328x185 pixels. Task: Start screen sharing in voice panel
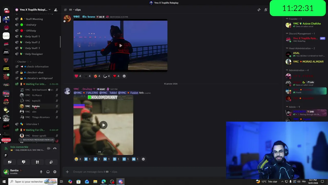24,162
